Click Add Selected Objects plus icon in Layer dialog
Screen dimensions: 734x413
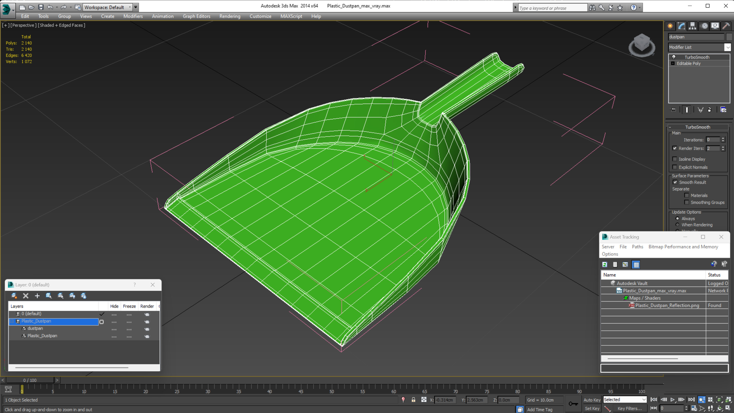click(x=37, y=296)
